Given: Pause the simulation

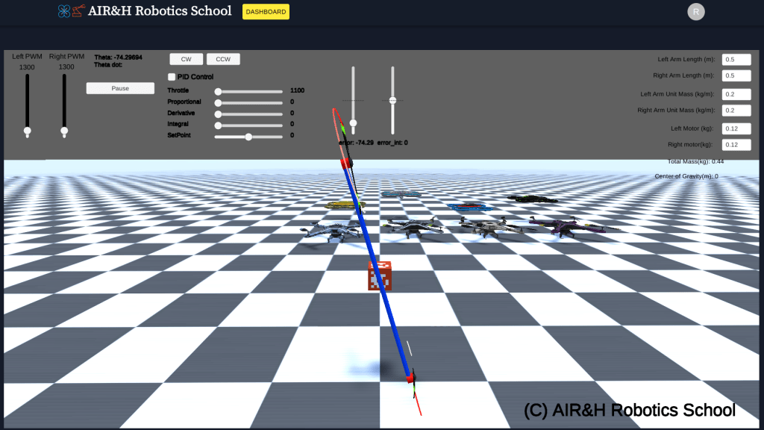Looking at the screenshot, I should [119, 88].
